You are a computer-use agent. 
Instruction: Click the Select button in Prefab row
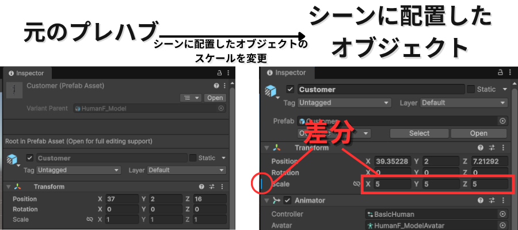[x=419, y=133]
